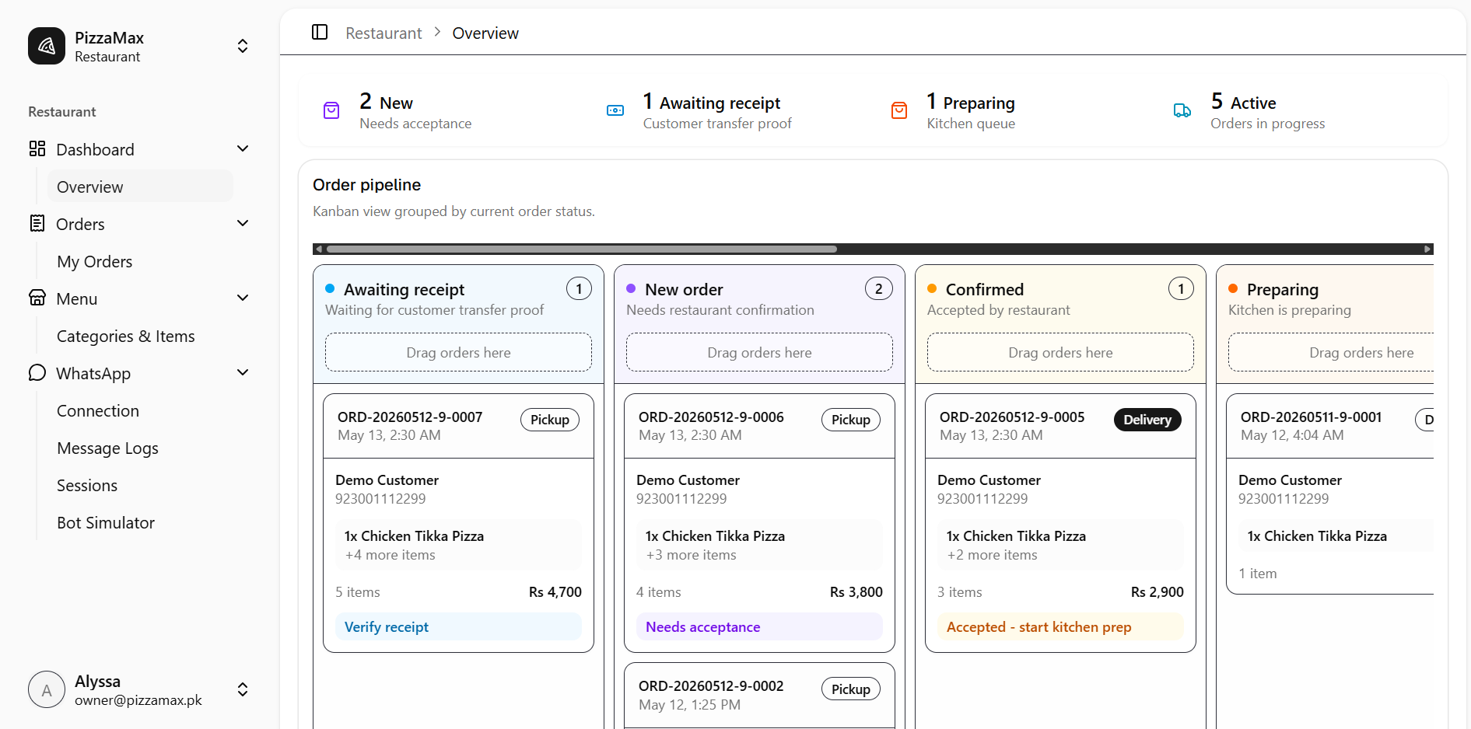Click the pipeline horizontal scrollbar thumb
The image size is (1471, 729).
point(582,249)
